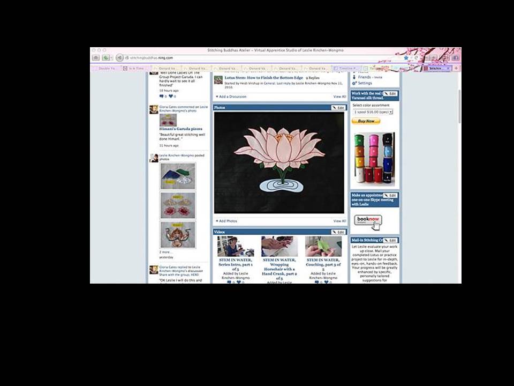Click the yellow Buy Now button
Screen dimensions: 514x386
click(x=366, y=121)
